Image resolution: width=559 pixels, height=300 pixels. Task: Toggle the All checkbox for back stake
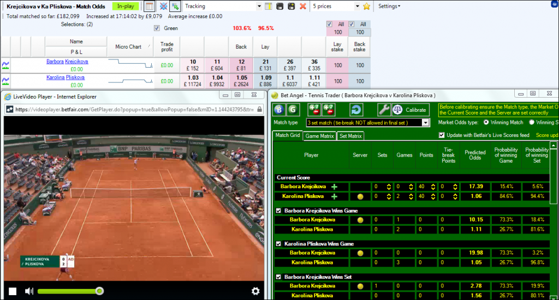352,24
